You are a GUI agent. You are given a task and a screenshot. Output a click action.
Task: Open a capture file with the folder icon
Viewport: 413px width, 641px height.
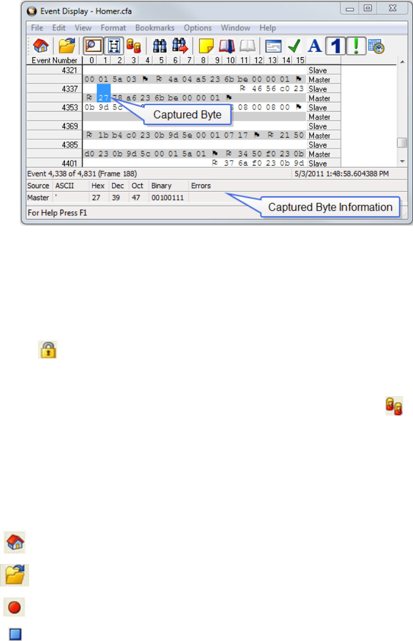click(67, 45)
